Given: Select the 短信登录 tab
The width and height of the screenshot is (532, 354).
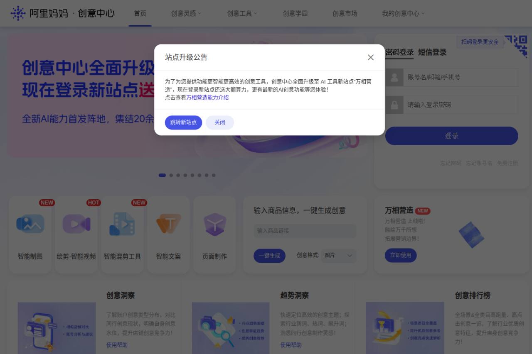Looking at the screenshot, I should tap(432, 52).
